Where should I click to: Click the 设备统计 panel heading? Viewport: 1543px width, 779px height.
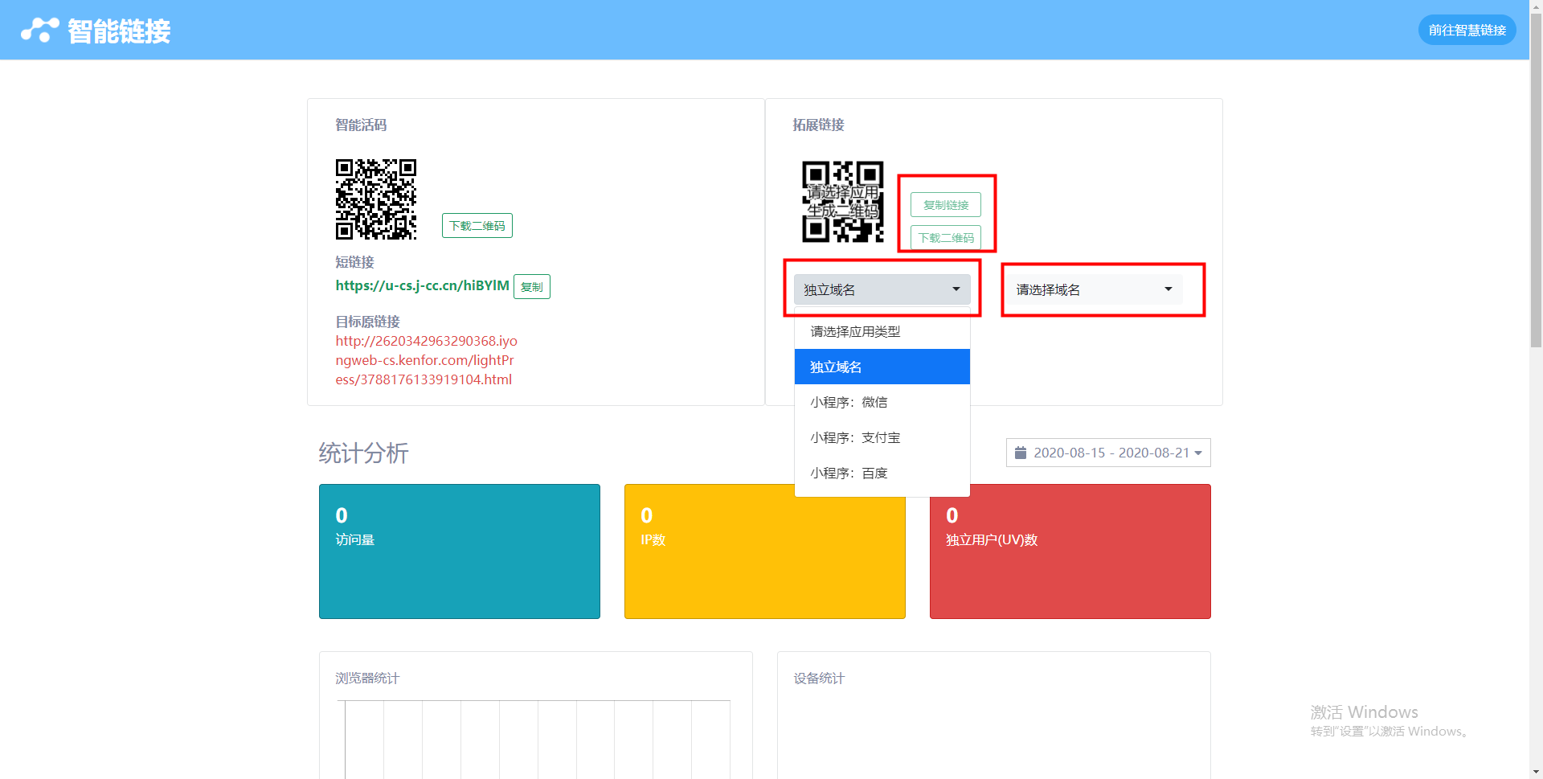click(x=818, y=679)
